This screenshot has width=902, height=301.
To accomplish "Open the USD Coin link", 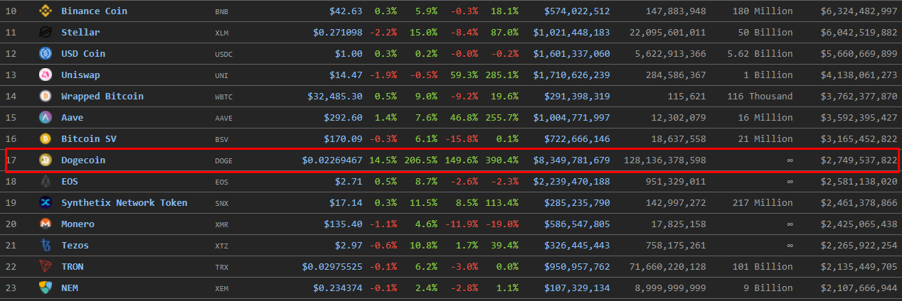I will [x=83, y=54].
